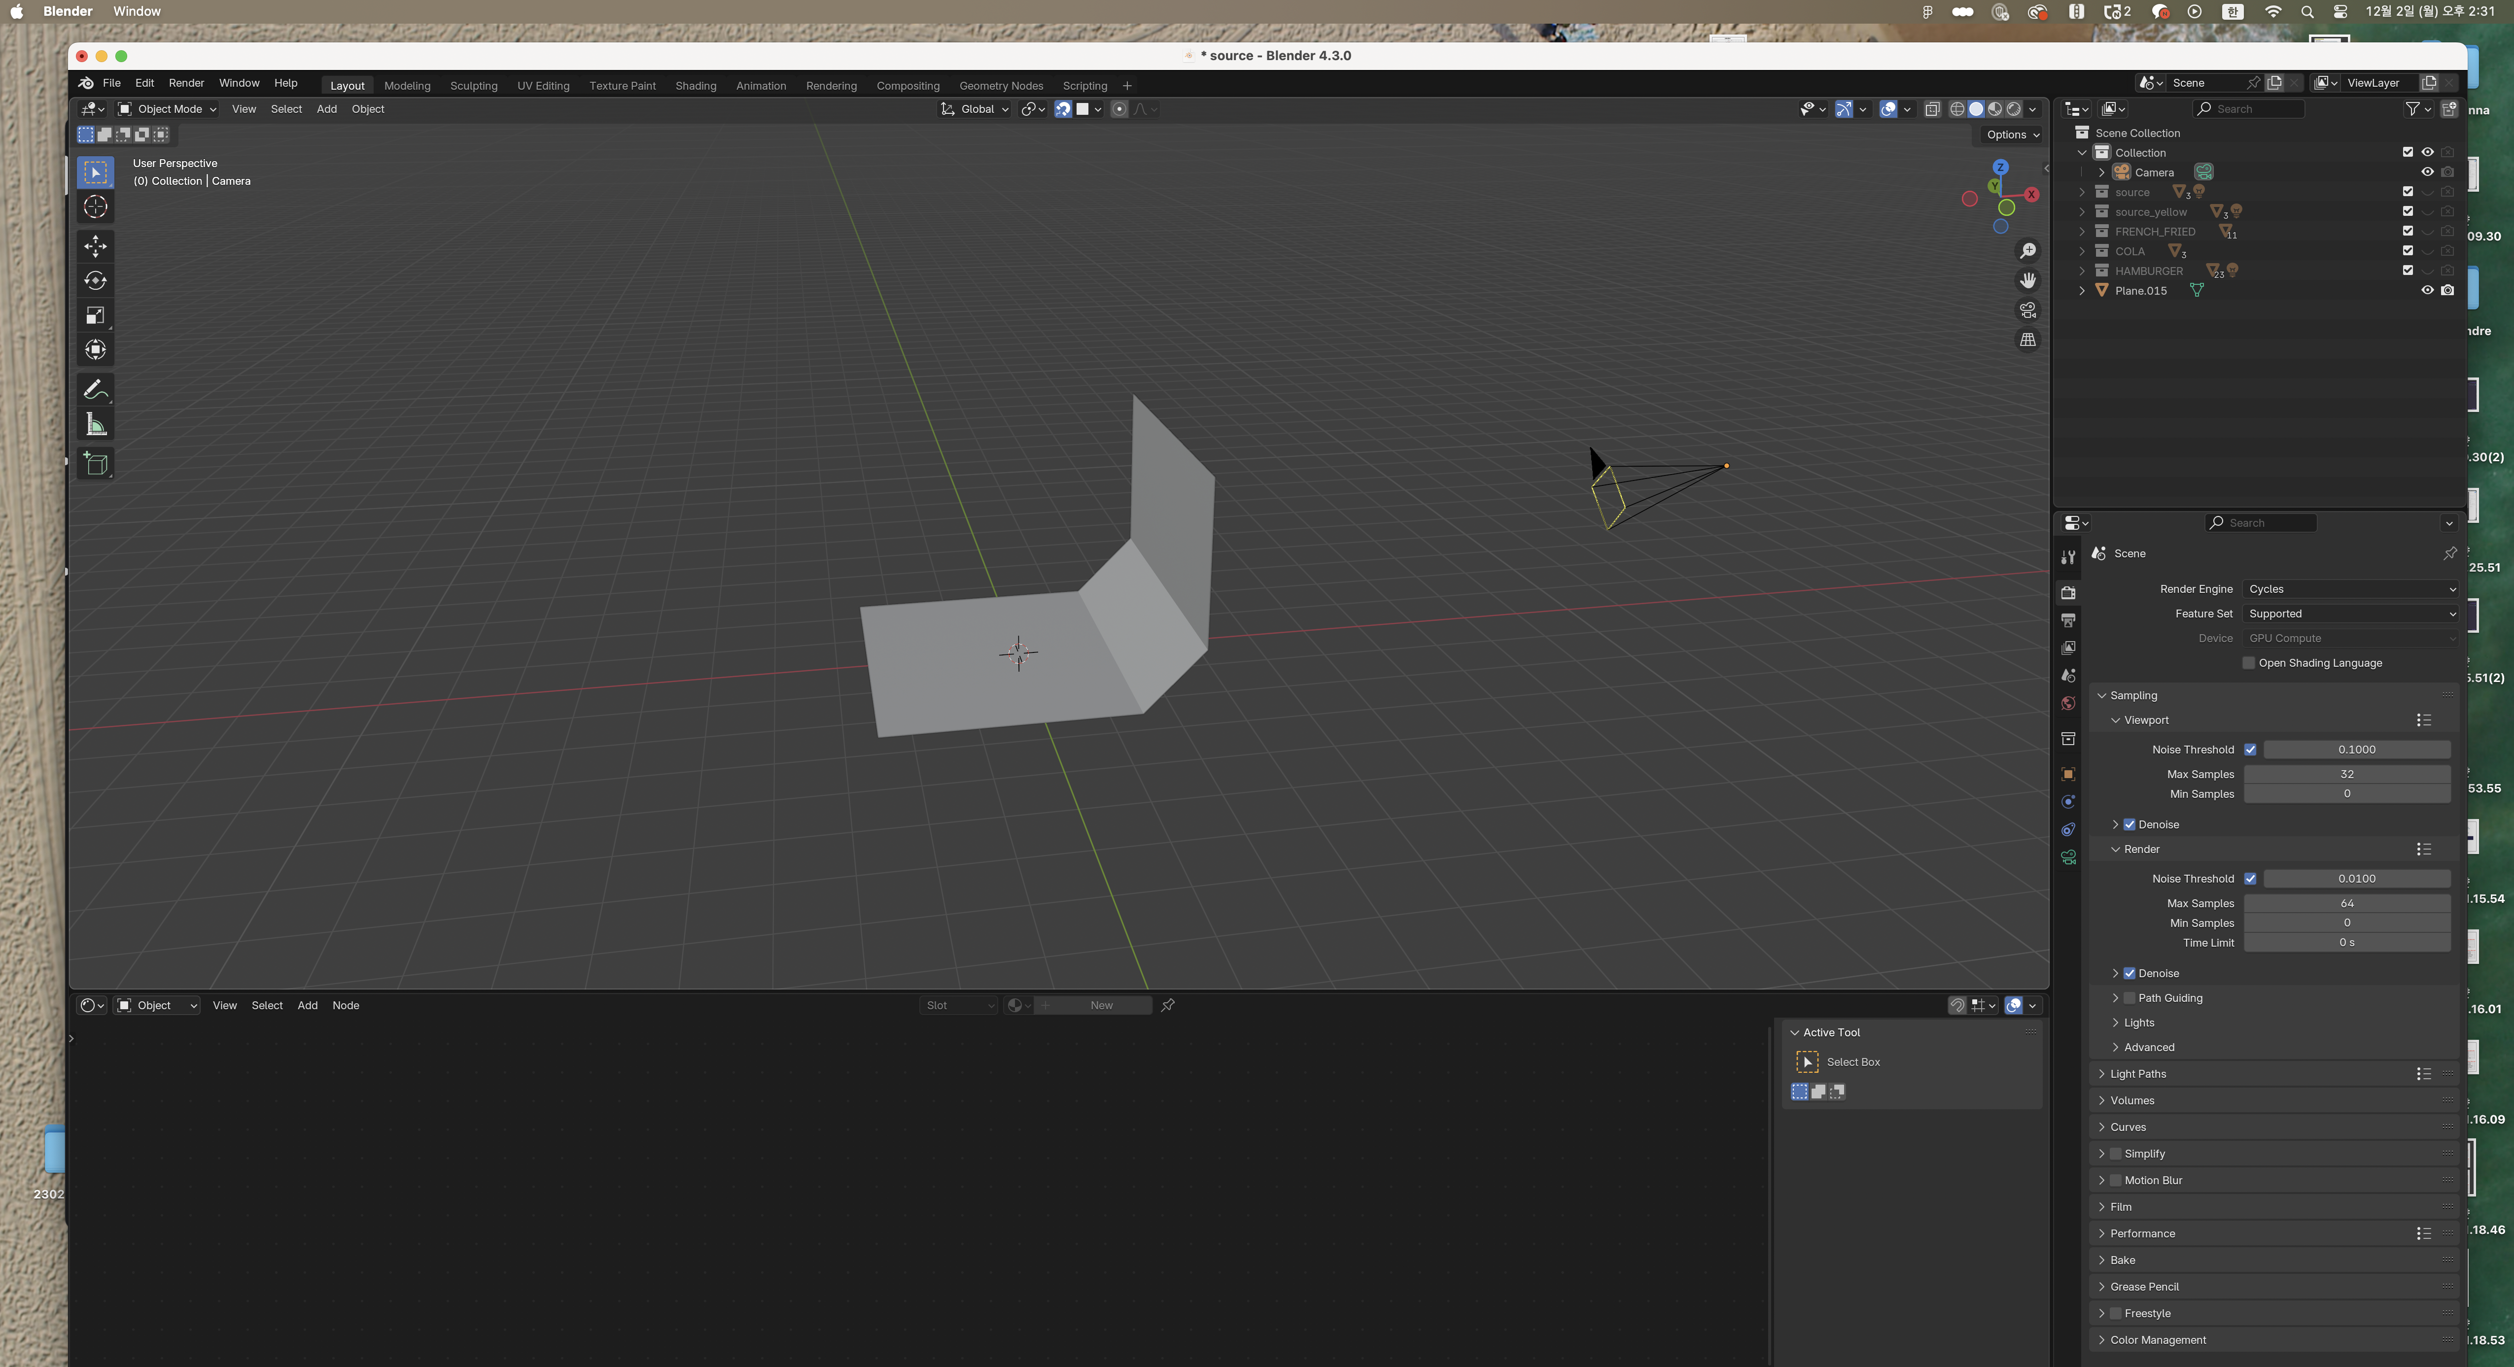2514x1367 pixels.
Task: Adjust the Render Time Limit field
Action: (2346, 943)
